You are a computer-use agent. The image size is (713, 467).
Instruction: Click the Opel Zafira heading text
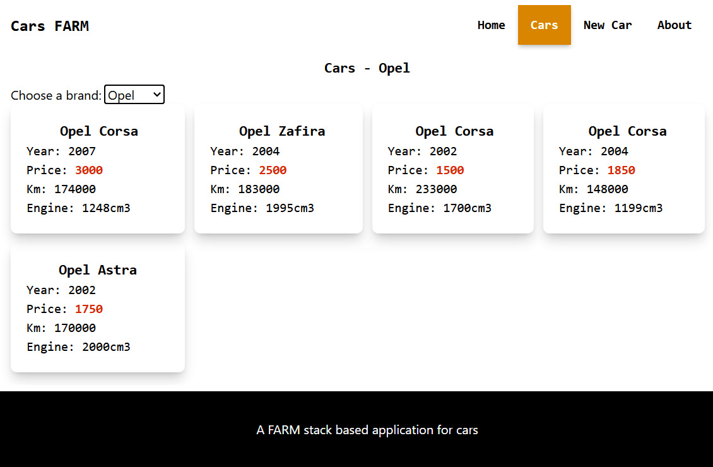pyautogui.click(x=282, y=131)
